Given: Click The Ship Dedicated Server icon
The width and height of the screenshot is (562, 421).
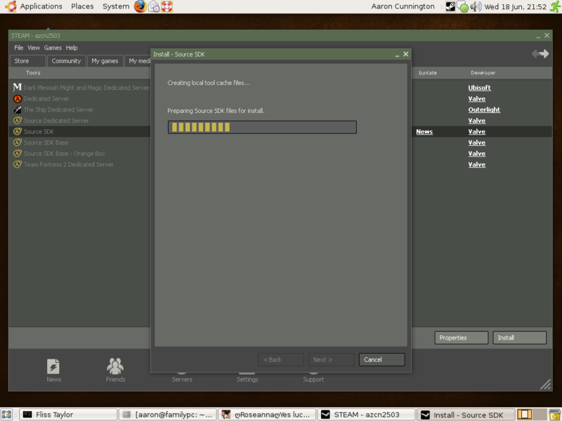Looking at the screenshot, I should (17, 109).
